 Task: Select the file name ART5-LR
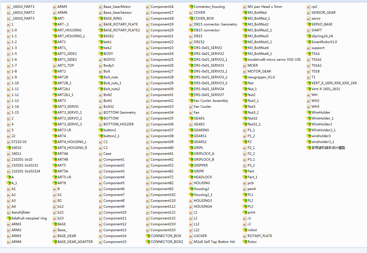(64, 177)
